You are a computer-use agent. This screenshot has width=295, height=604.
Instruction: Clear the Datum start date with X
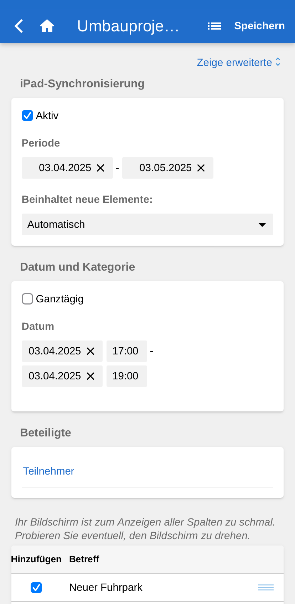(x=91, y=351)
